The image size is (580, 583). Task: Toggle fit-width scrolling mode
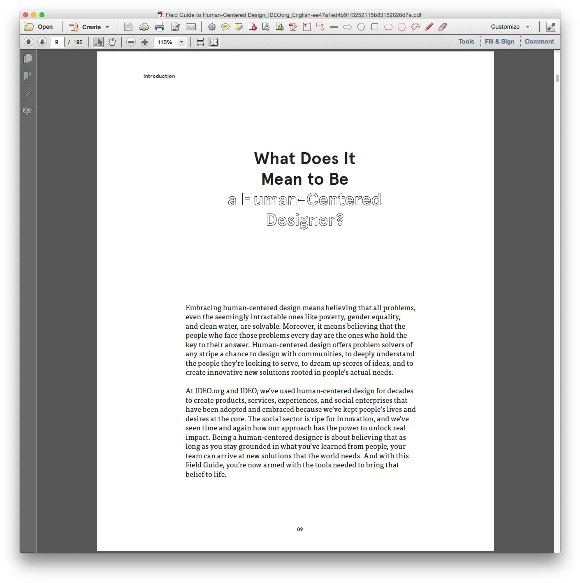click(x=200, y=42)
